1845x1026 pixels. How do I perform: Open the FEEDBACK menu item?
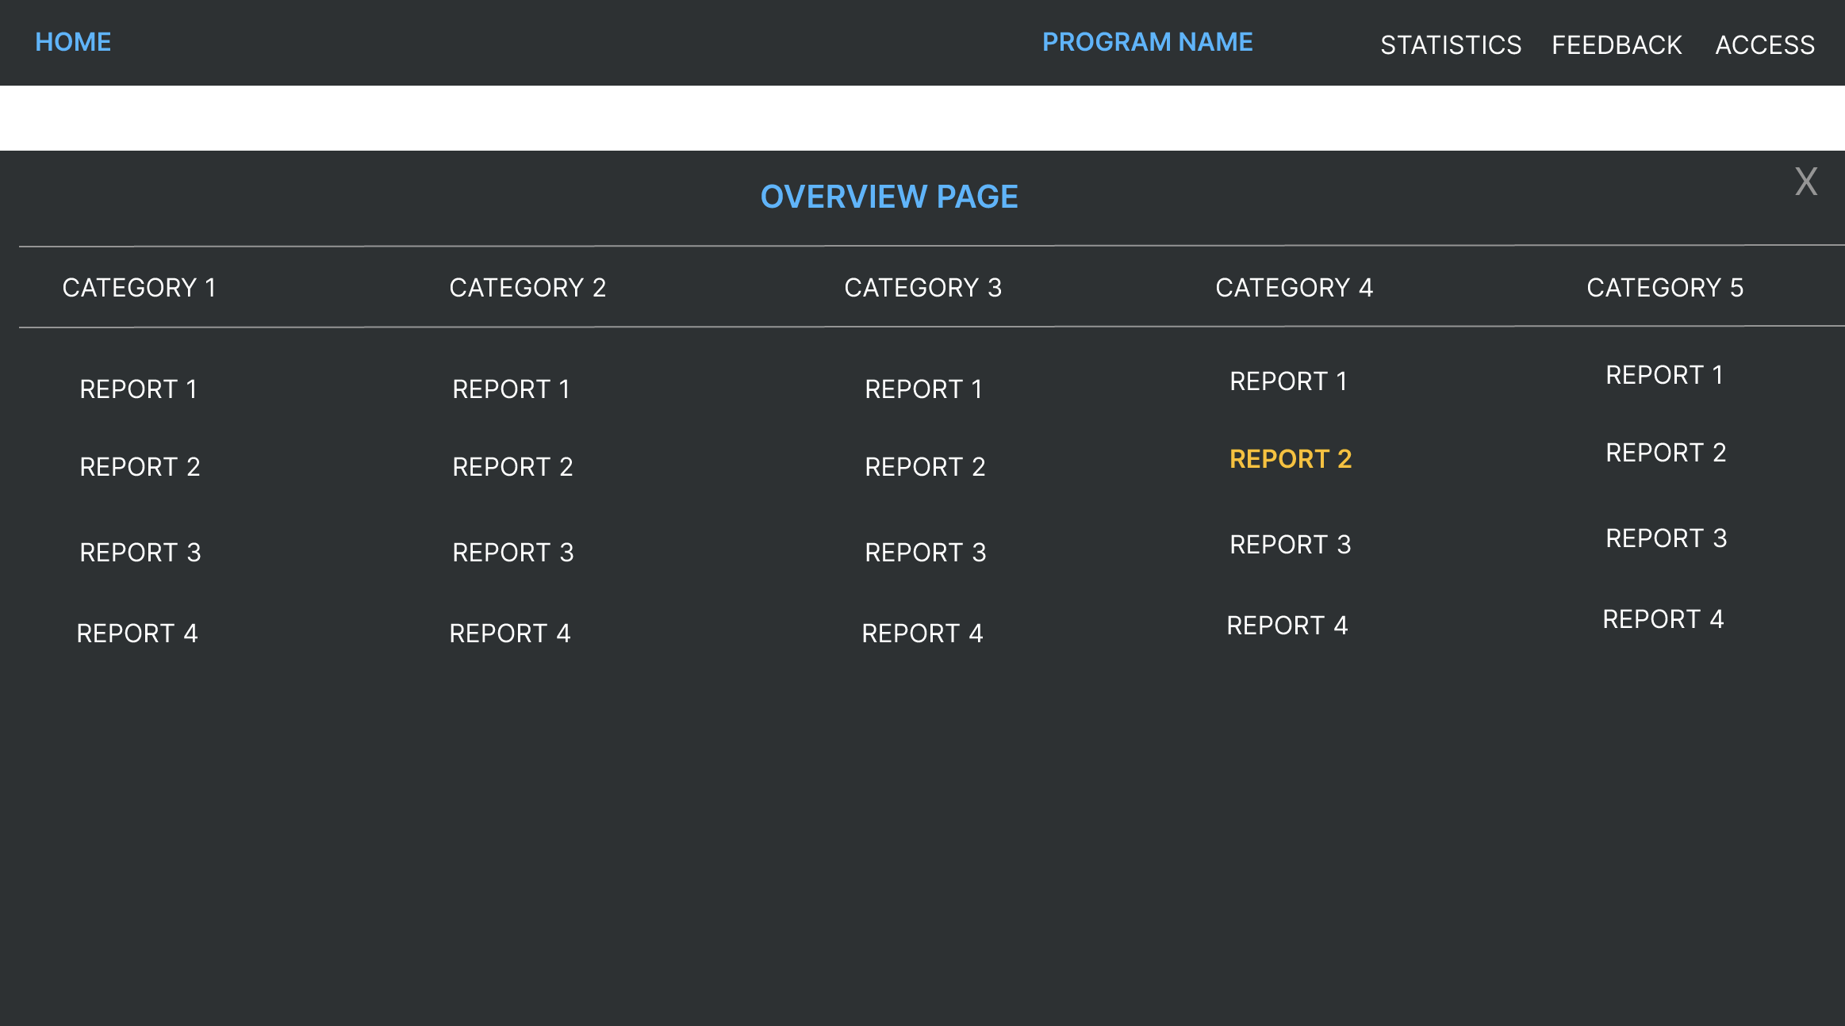click(x=1616, y=45)
